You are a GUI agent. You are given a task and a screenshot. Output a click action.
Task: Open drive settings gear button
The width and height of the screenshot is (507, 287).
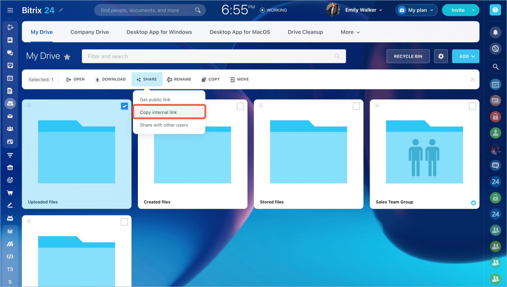click(x=441, y=56)
